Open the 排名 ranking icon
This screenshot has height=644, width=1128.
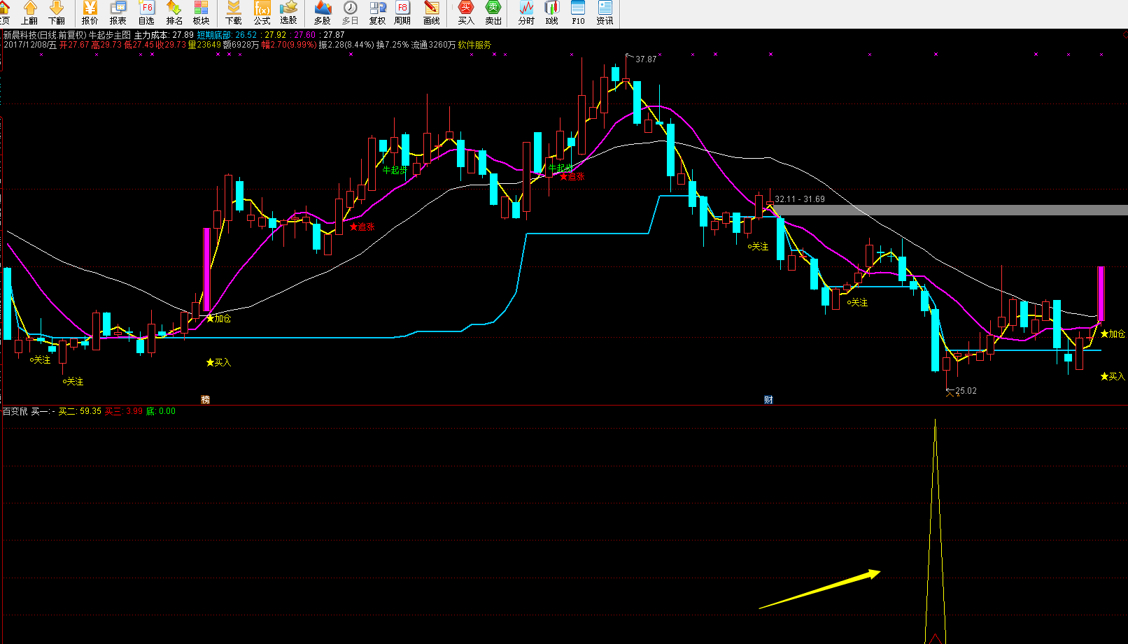[x=174, y=13]
